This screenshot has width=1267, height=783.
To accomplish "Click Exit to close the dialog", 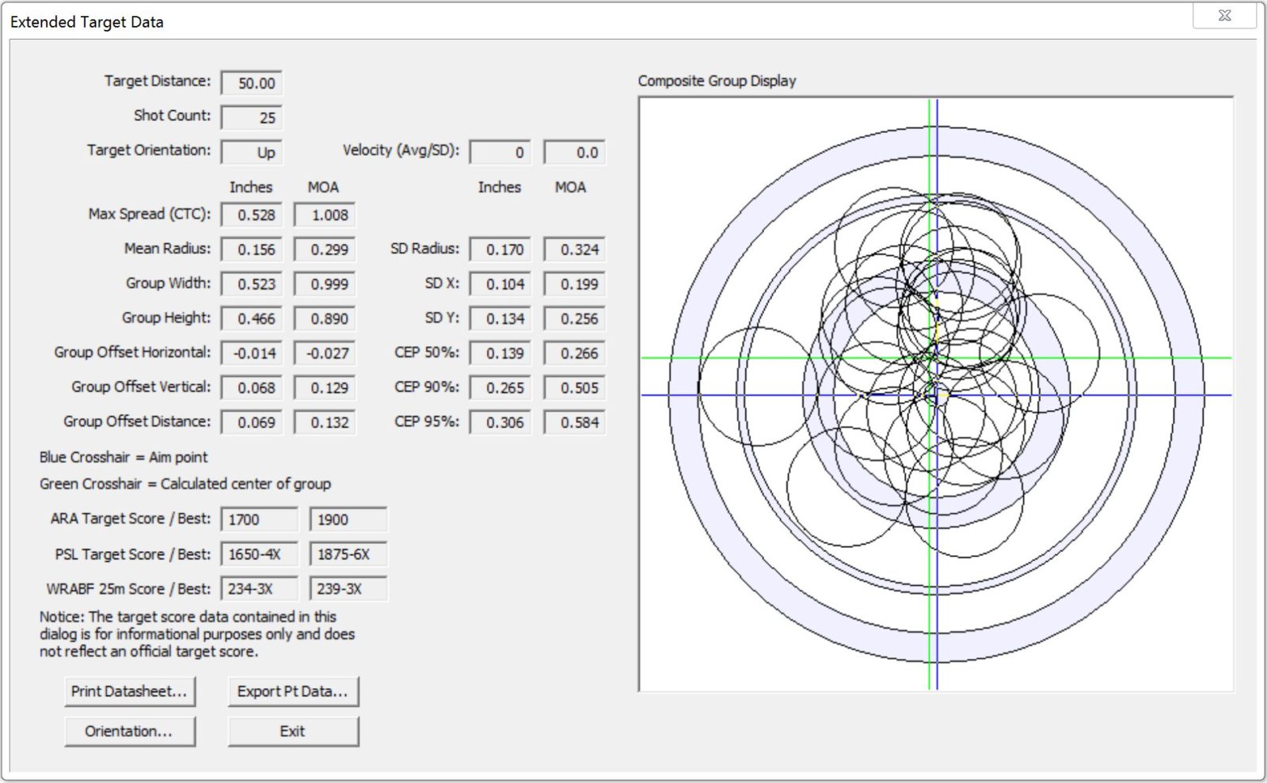I will click(x=293, y=730).
